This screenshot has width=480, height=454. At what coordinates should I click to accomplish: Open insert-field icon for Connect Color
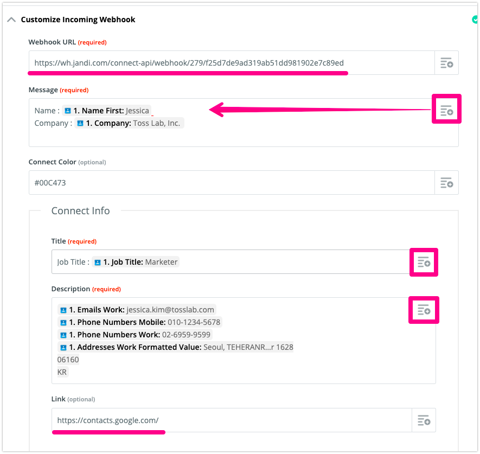point(446,183)
